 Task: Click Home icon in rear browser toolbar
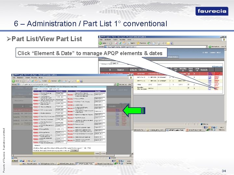[x=124, y=43]
